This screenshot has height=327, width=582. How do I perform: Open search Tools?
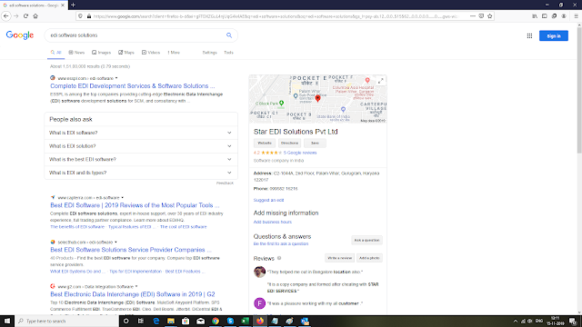tap(228, 53)
